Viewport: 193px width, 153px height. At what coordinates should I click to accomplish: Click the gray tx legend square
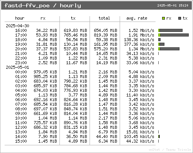coord(180,18)
